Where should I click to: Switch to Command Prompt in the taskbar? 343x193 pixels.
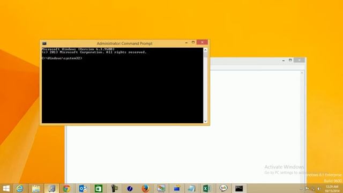(x=239, y=188)
